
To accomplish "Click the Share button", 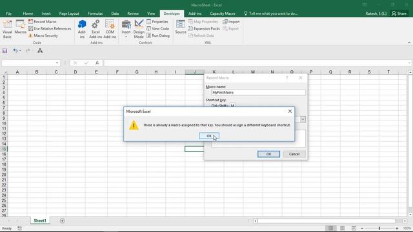I will point(399,14).
